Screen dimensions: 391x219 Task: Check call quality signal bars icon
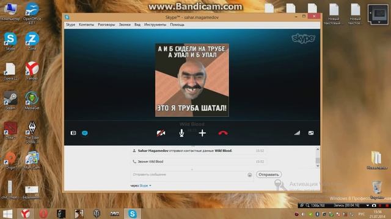298,133
